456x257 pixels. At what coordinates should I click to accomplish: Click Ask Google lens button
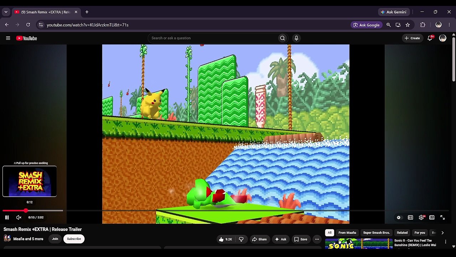(x=366, y=25)
